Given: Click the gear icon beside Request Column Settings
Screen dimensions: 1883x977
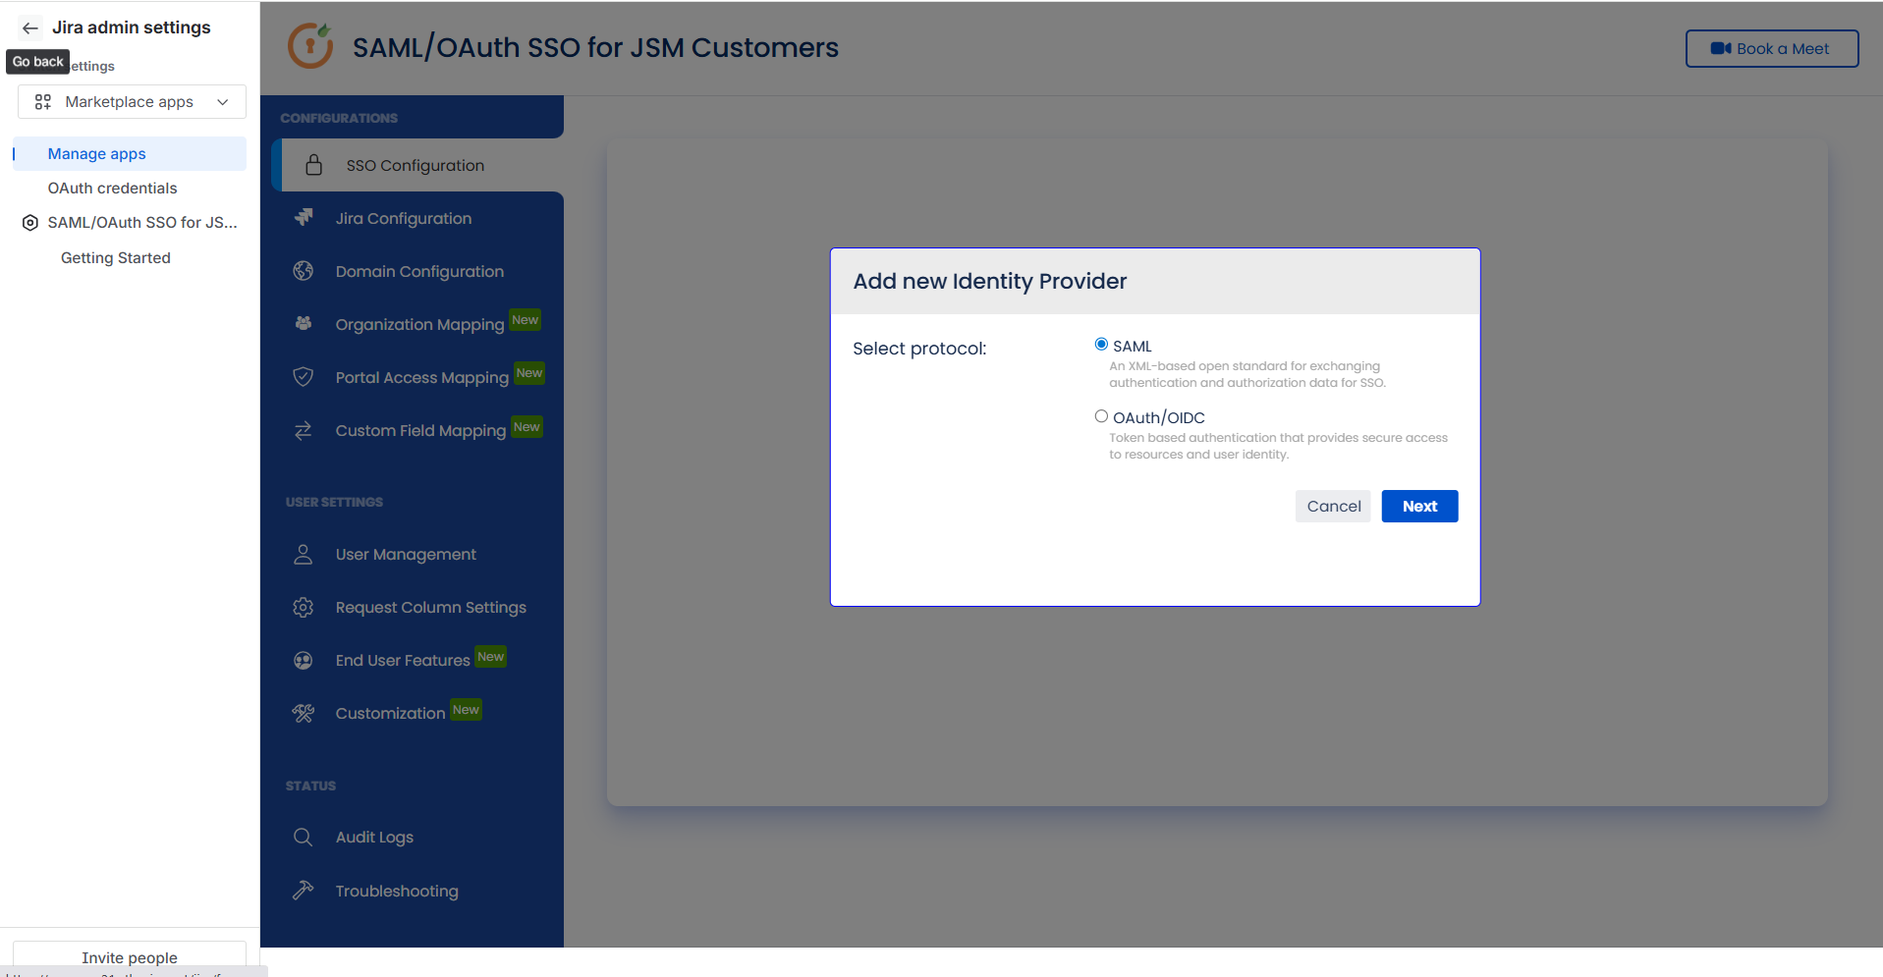Looking at the screenshot, I should click(304, 607).
